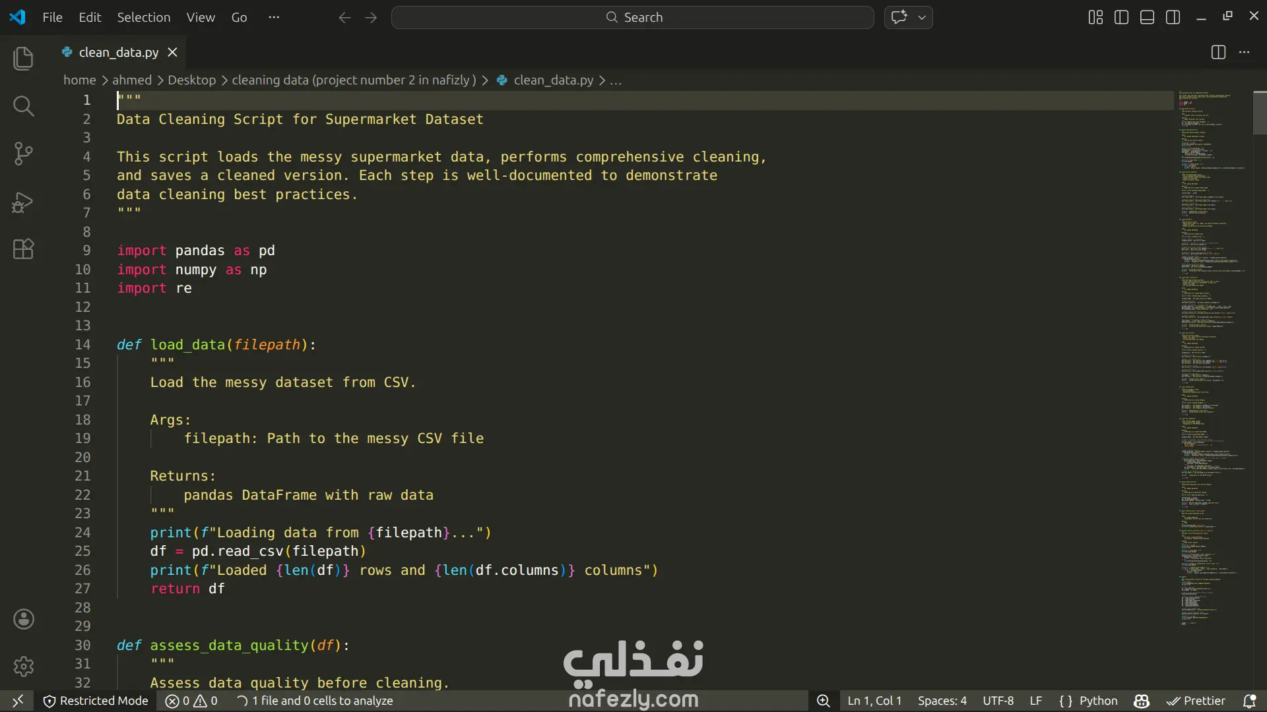Open the Manage gear in activity bar
Image resolution: width=1267 pixels, height=712 pixels.
23,667
